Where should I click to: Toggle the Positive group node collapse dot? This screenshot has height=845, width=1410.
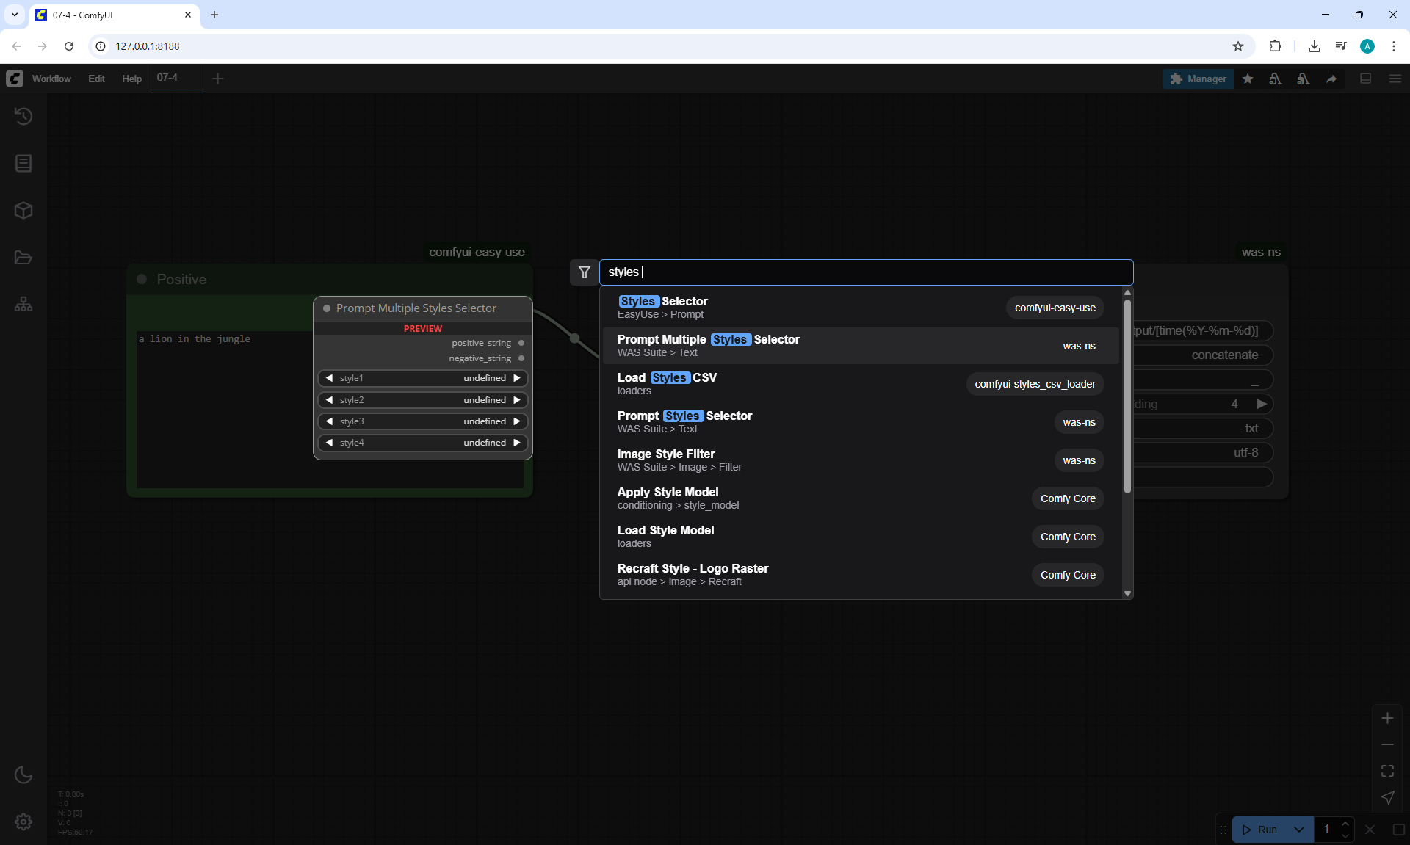(142, 279)
